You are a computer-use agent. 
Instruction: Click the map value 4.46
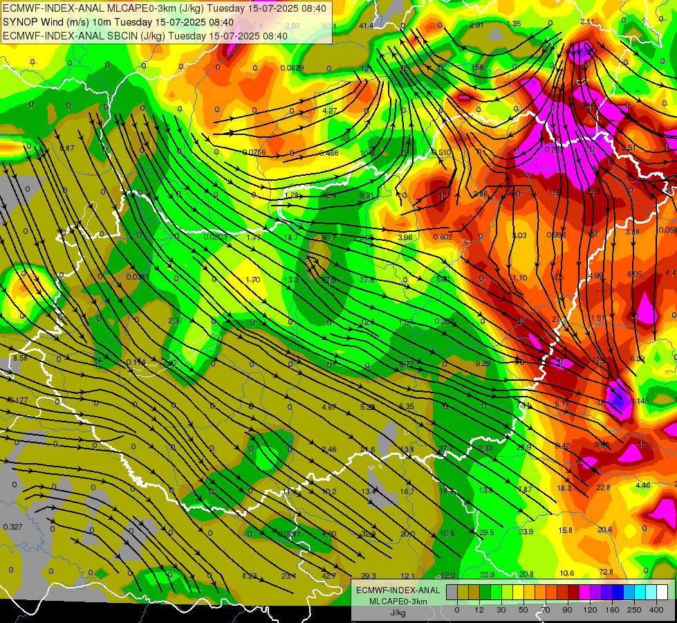tap(643, 485)
